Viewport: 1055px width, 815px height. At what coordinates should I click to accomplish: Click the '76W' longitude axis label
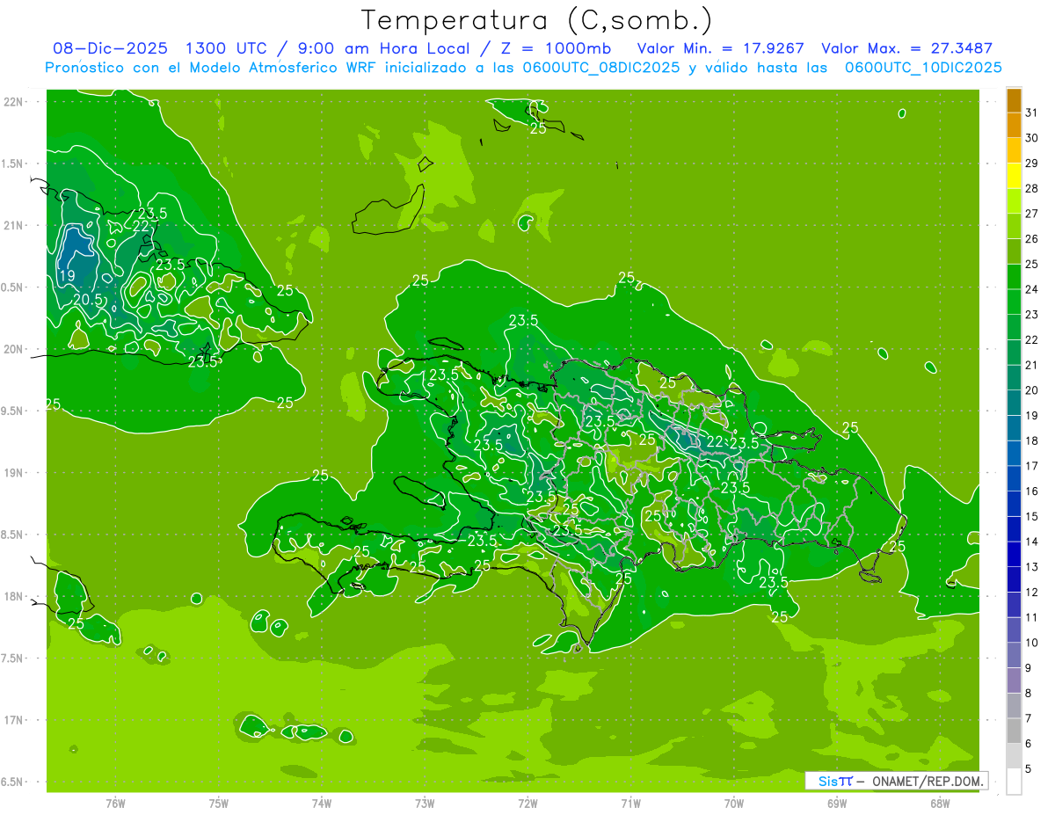tap(115, 804)
